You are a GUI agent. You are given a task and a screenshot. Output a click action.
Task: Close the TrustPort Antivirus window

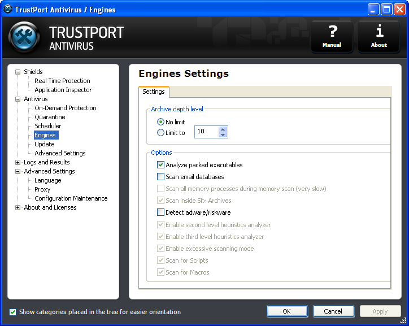399,10
